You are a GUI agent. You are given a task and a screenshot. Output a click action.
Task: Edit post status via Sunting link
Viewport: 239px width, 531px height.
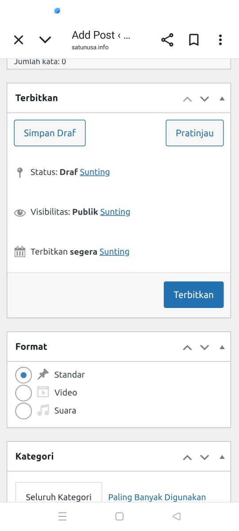pos(95,172)
